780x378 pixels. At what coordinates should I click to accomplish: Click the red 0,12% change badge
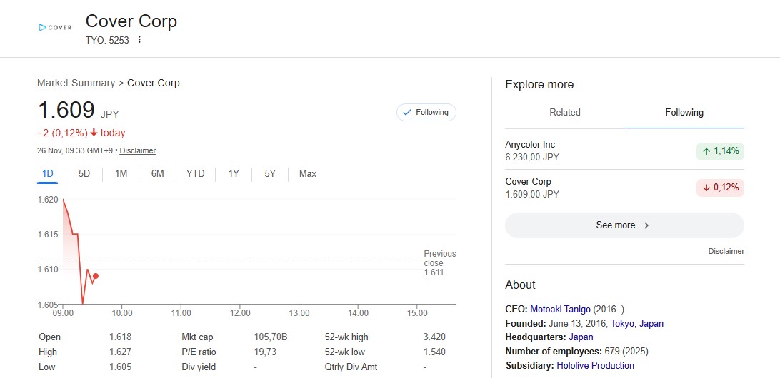pyautogui.click(x=720, y=188)
